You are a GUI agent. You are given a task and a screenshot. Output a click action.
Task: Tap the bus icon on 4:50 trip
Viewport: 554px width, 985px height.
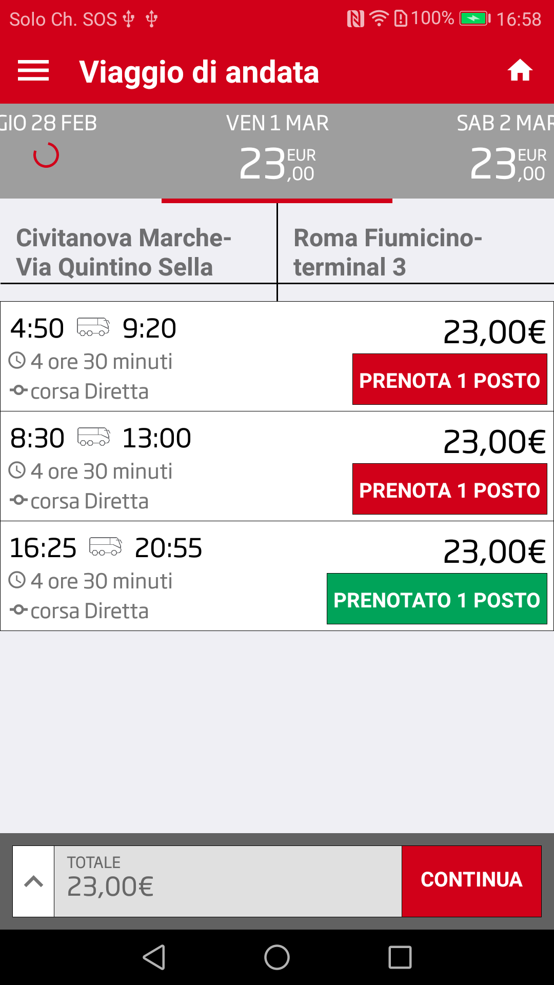pyautogui.click(x=93, y=327)
